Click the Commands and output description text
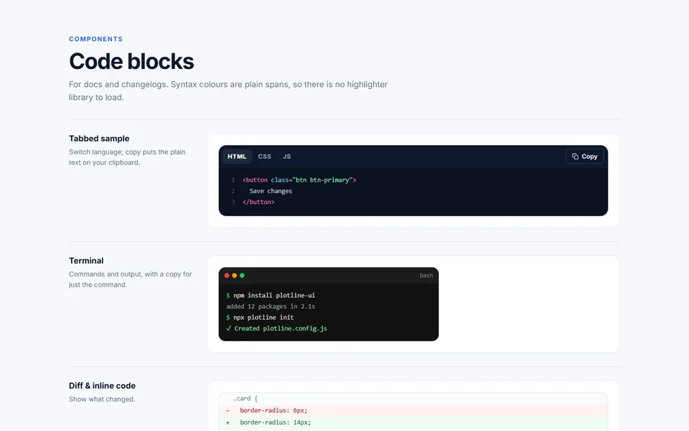The height and width of the screenshot is (431, 689). point(130,279)
